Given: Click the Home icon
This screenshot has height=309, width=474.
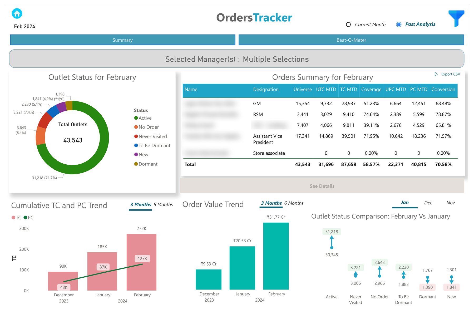Looking at the screenshot, I should [17, 13].
